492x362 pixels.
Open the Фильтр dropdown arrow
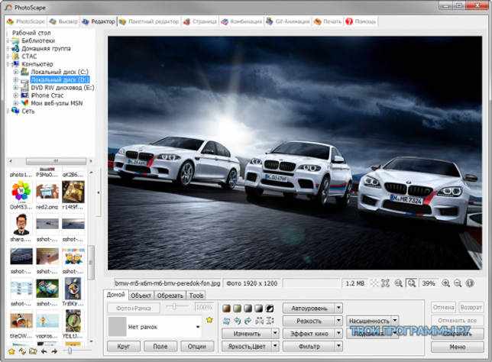click(339, 346)
